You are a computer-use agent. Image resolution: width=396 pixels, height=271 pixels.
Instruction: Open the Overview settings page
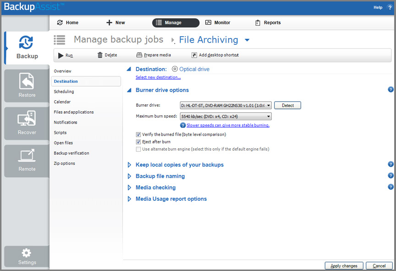coord(62,71)
